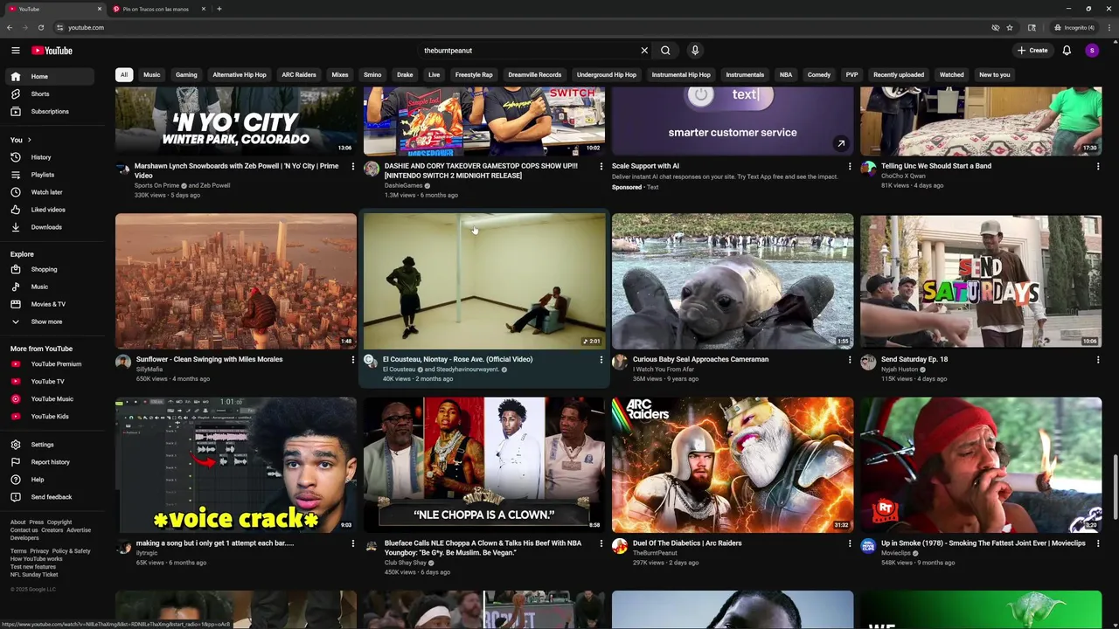Open the account avatar menu
1119x629 pixels.
click(x=1092, y=51)
